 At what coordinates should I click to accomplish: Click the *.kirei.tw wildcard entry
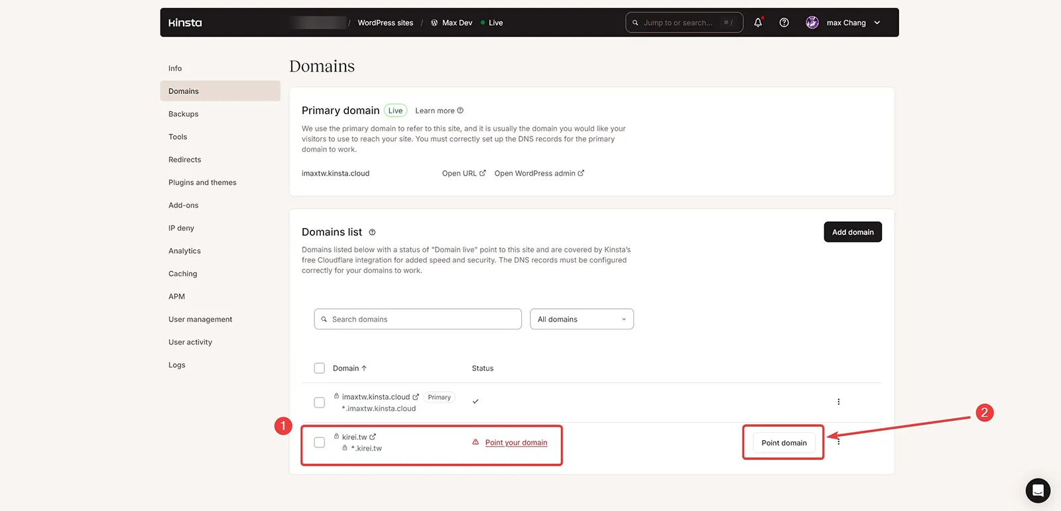point(366,448)
